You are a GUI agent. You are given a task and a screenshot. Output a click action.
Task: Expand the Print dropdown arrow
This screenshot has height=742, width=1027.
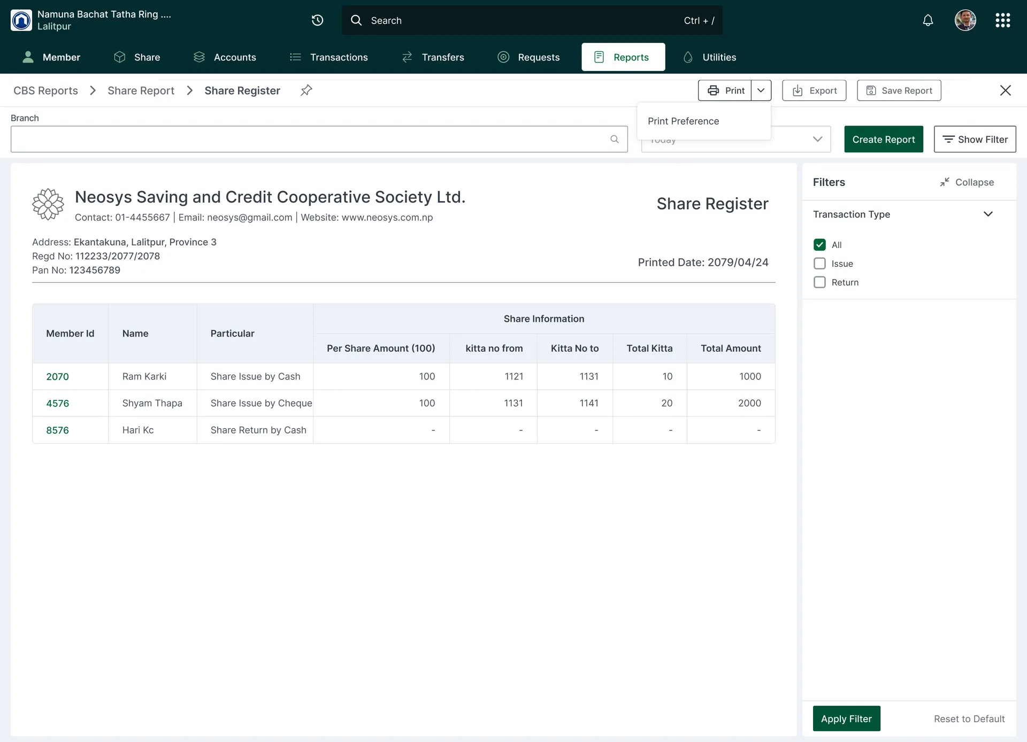pyautogui.click(x=761, y=90)
